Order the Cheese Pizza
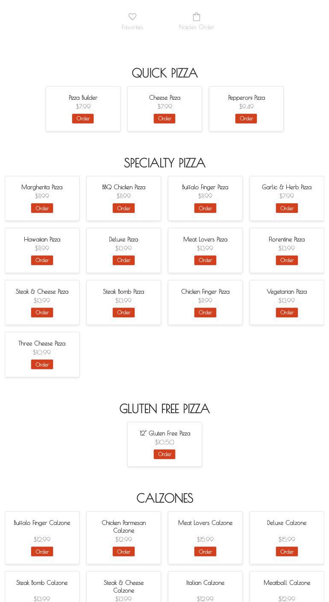The image size is (329, 602). 164,119
